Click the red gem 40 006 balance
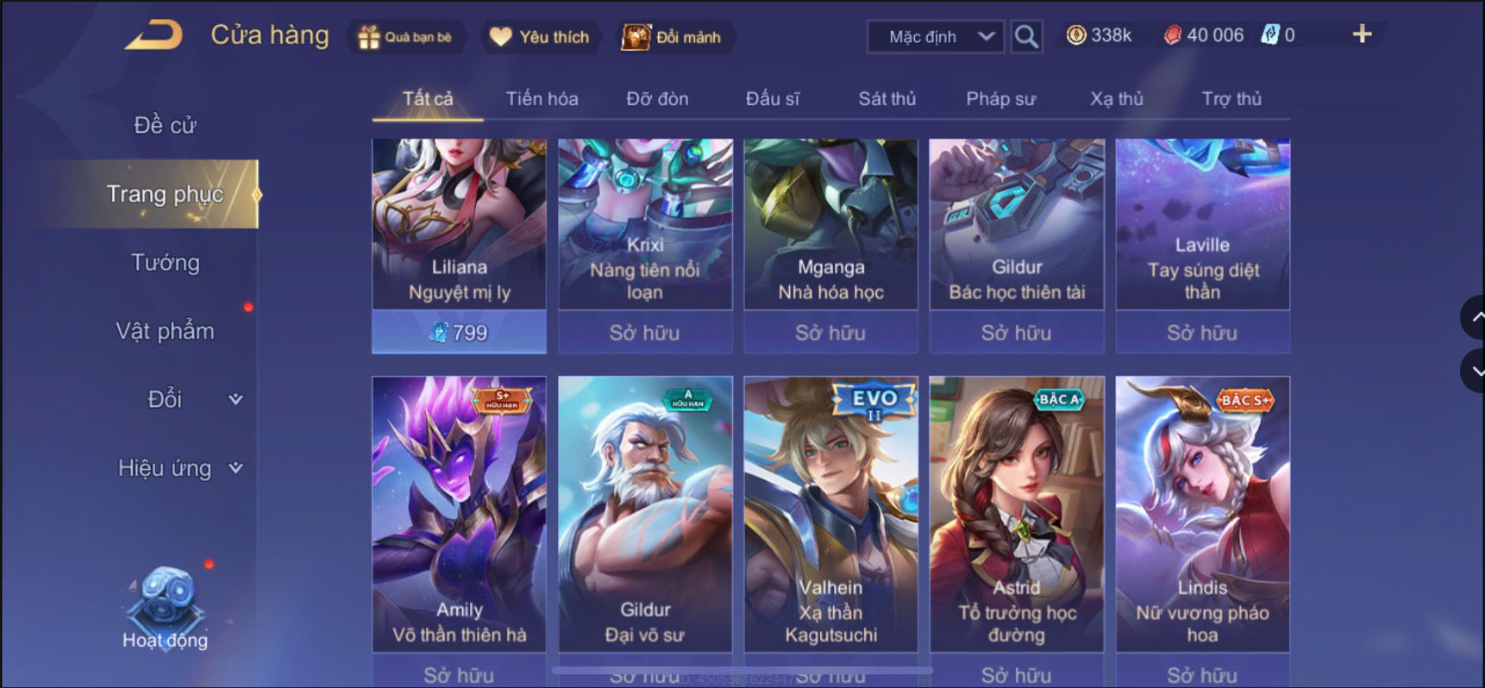This screenshot has width=1485, height=688. 1204,35
